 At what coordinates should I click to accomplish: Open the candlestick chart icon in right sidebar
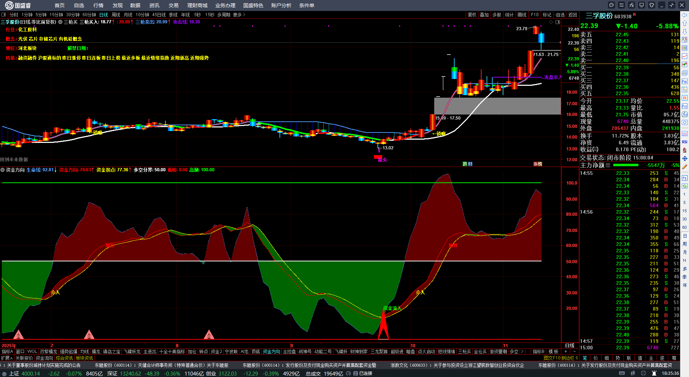[685, 65]
